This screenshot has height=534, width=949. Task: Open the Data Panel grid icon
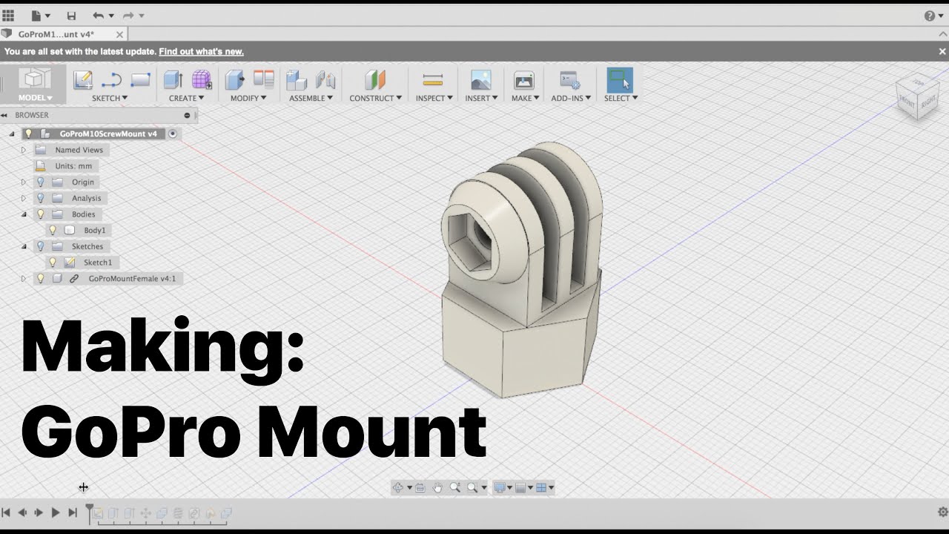click(8, 16)
